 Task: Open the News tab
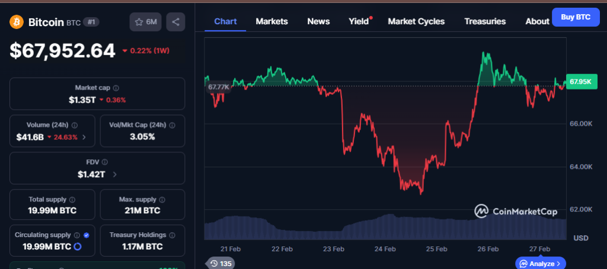pos(318,21)
